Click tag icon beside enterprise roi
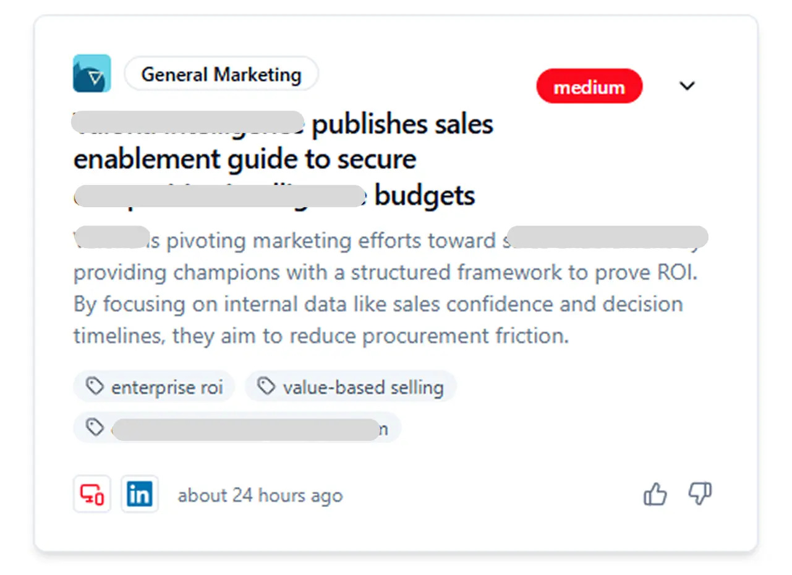This screenshot has height=575, width=792. [x=95, y=388]
